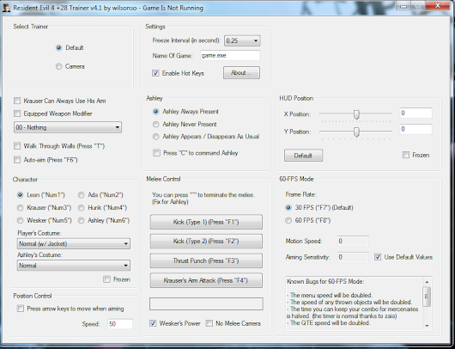Open the Ashley's Costume dropdown
455x349 pixels.
74,266
